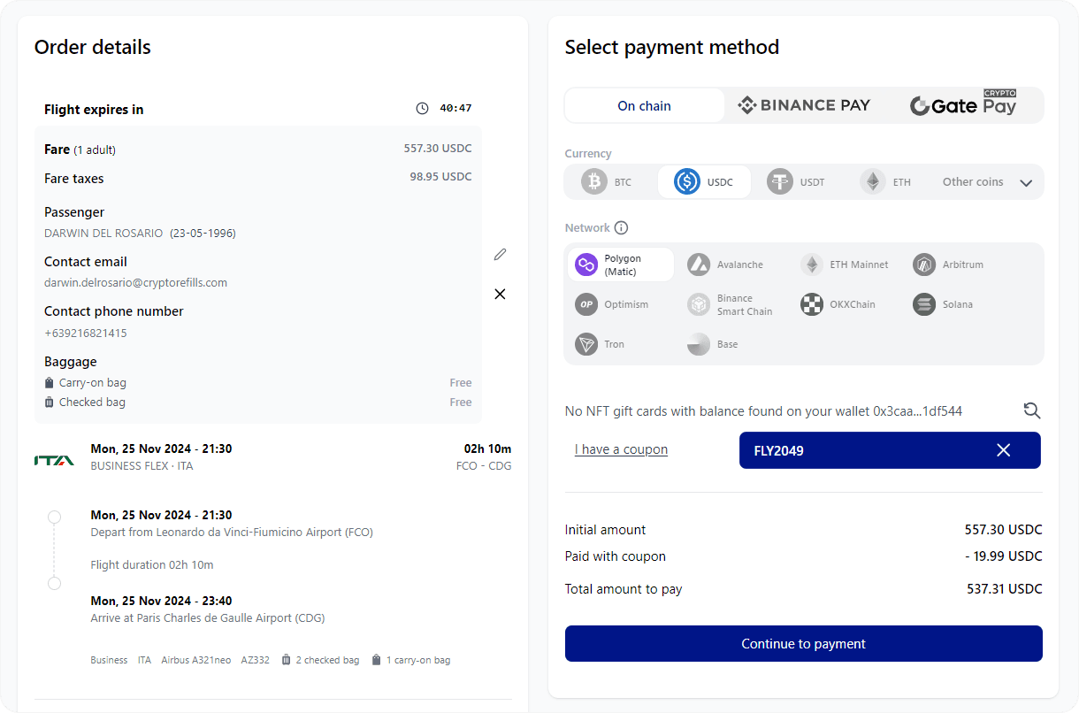Choose USDT as payment currency

[779, 181]
